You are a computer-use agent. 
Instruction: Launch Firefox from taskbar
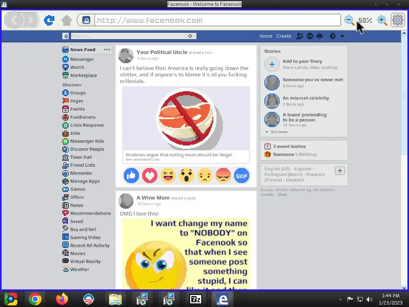coord(62,299)
